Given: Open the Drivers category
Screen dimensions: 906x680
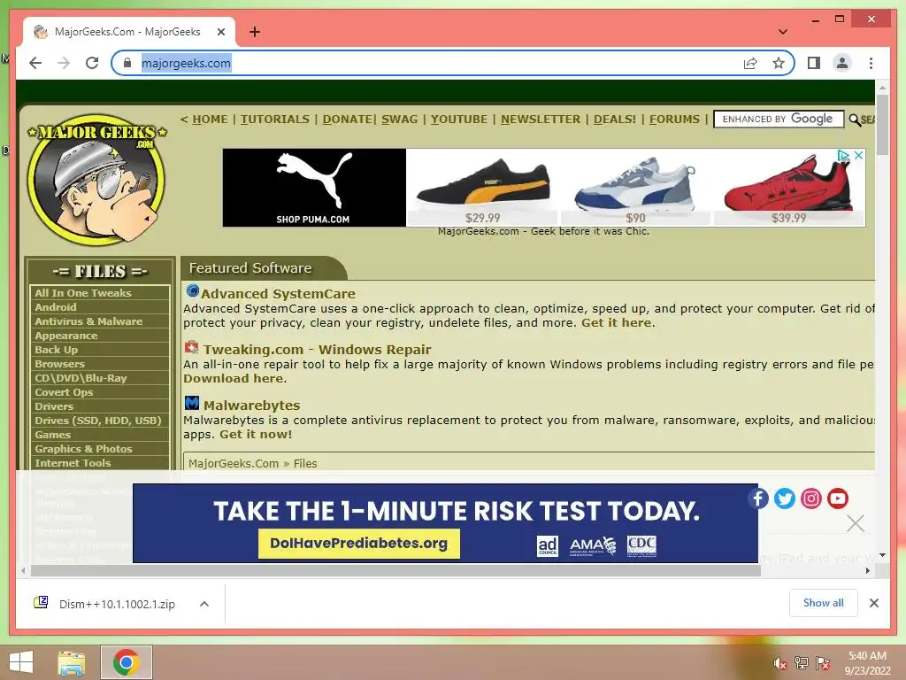Looking at the screenshot, I should point(54,406).
